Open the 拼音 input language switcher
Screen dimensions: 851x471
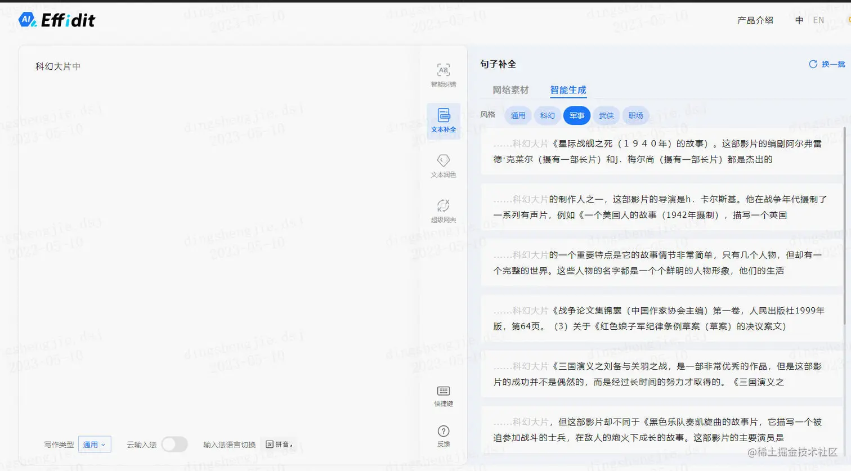coord(279,445)
